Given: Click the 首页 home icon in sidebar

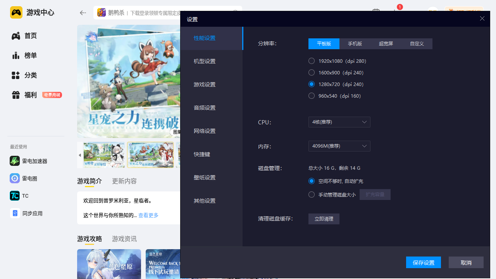Looking at the screenshot, I should (x=15, y=36).
